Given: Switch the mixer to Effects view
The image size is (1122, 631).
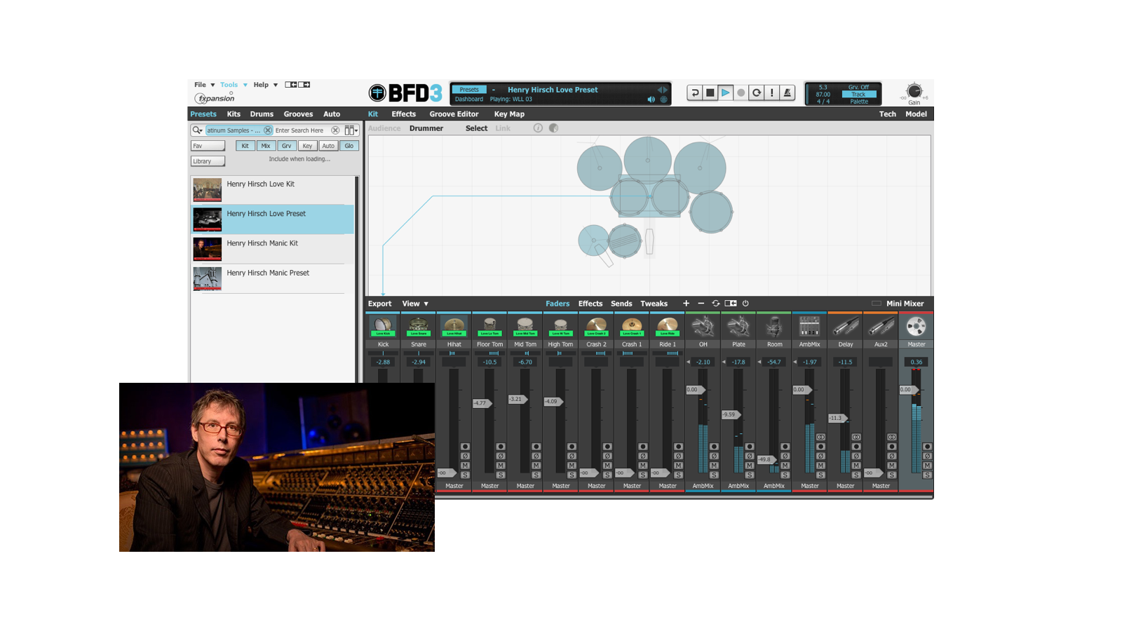Looking at the screenshot, I should pyautogui.click(x=590, y=304).
